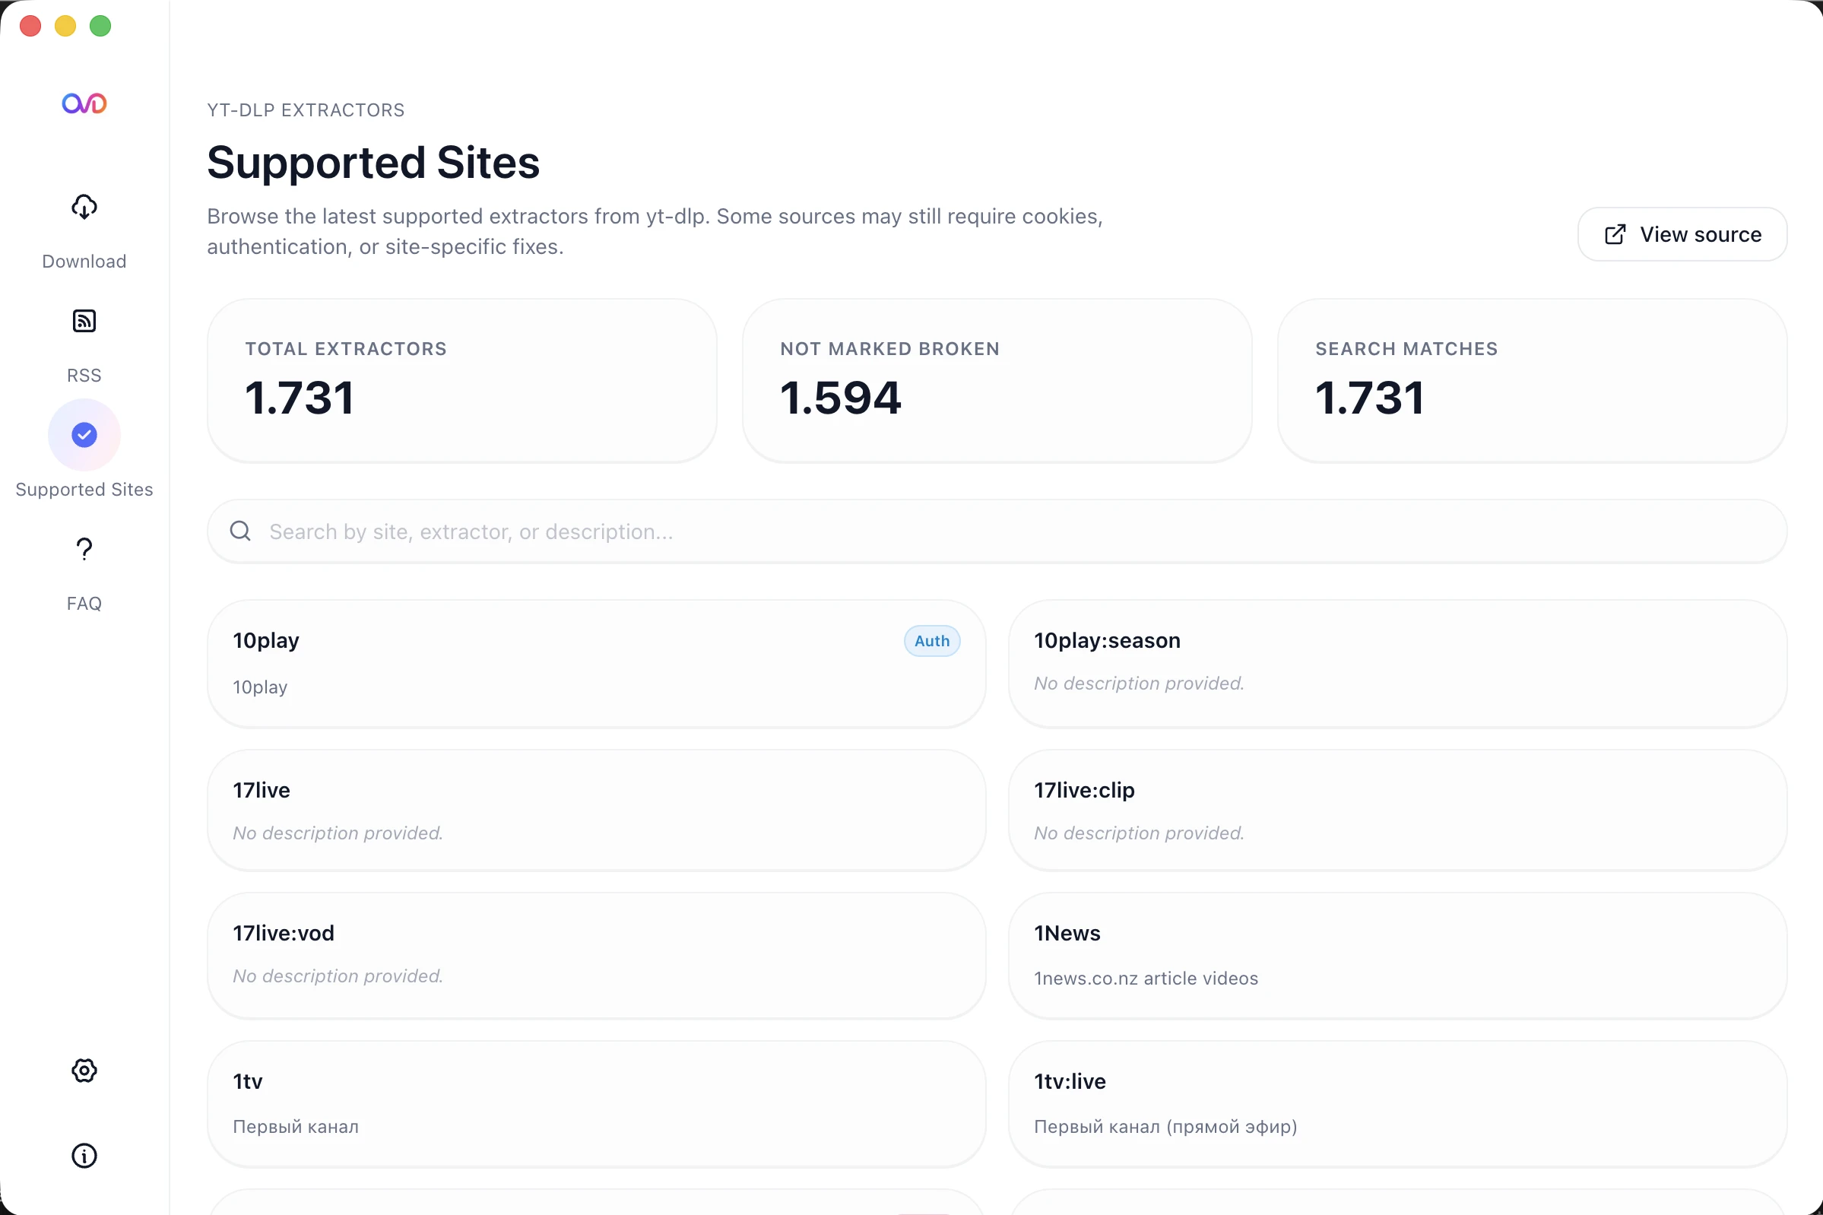
Task: Select the 1tv:live extractor title
Action: 1069,1081
